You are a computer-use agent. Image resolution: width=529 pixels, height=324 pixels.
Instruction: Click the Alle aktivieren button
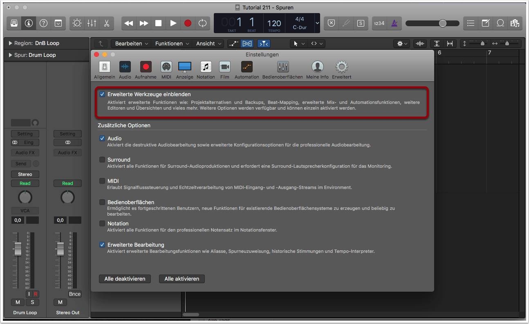(x=182, y=279)
